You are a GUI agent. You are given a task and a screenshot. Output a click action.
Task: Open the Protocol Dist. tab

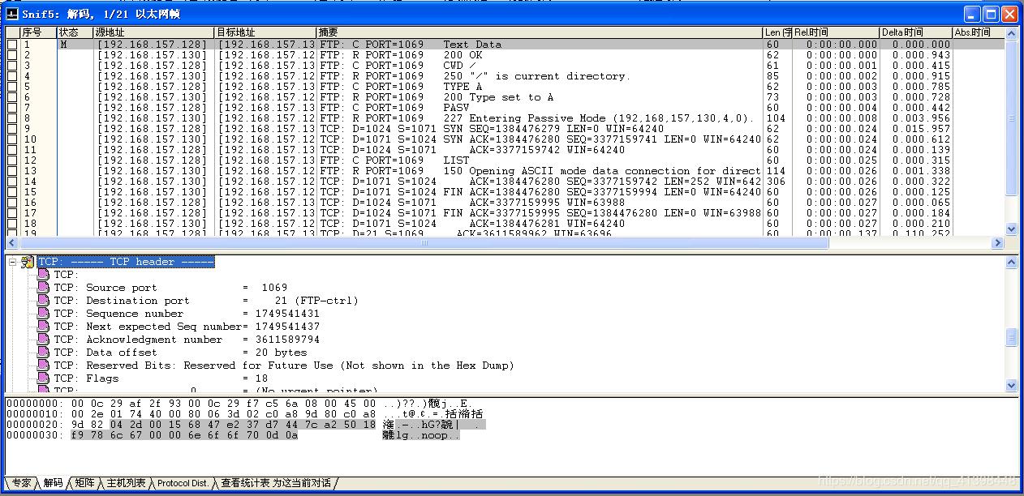(183, 483)
